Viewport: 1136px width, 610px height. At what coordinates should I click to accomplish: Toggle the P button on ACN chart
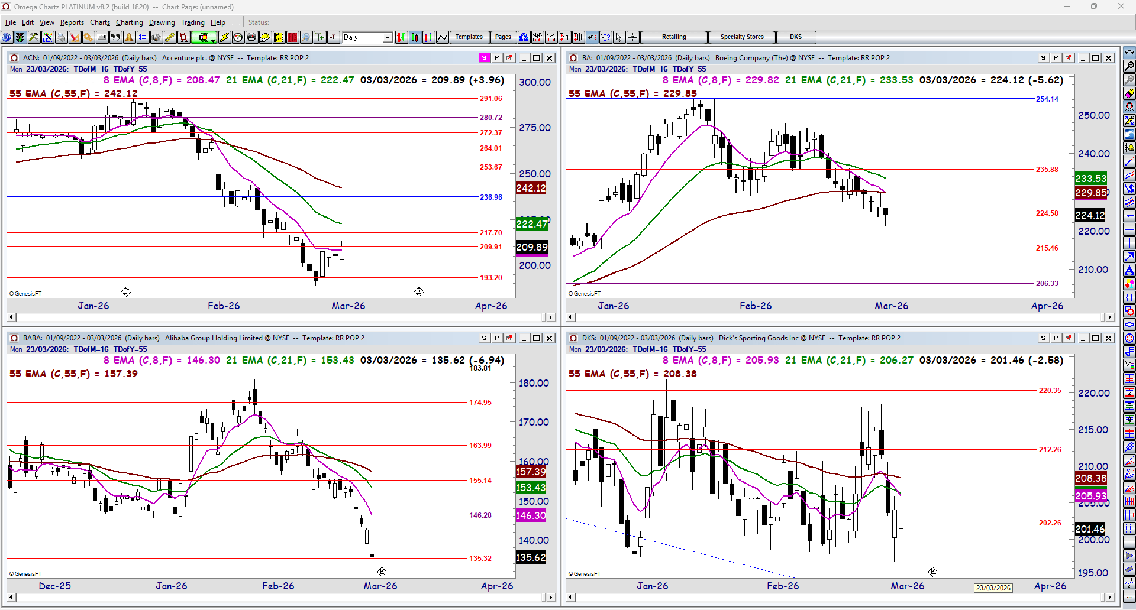496,58
